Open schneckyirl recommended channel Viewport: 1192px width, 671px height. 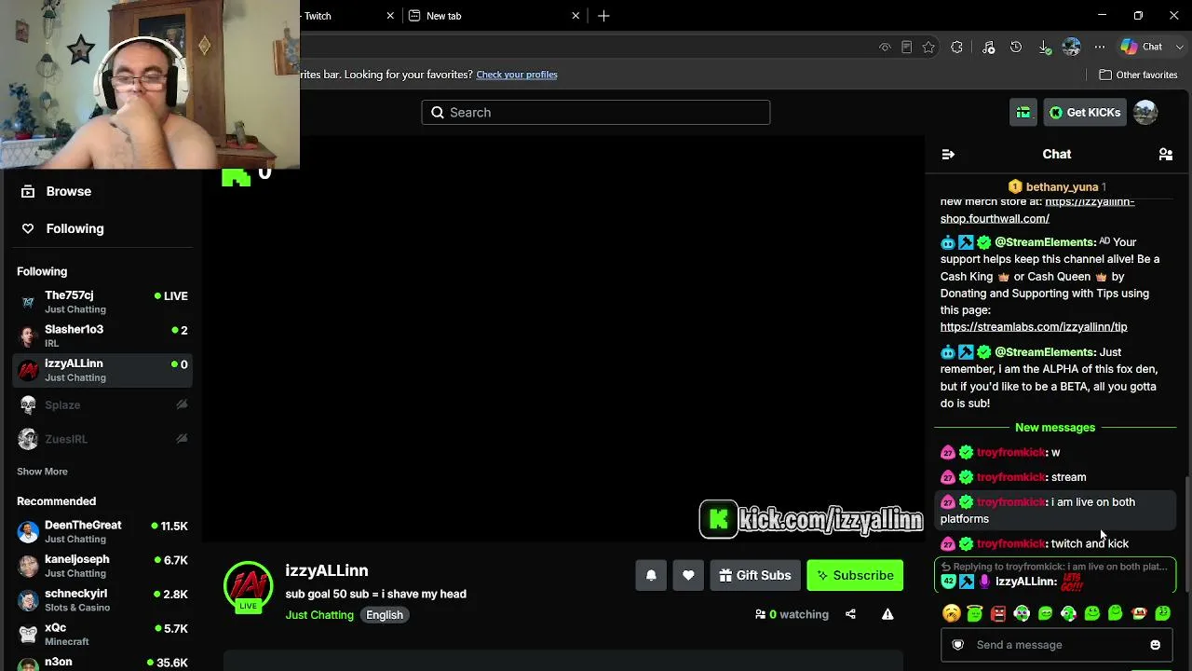point(102,600)
